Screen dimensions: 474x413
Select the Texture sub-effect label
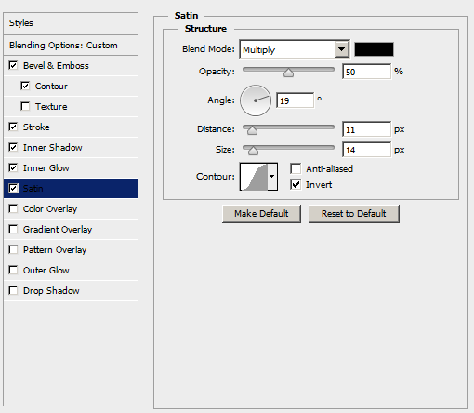[51, 107]
